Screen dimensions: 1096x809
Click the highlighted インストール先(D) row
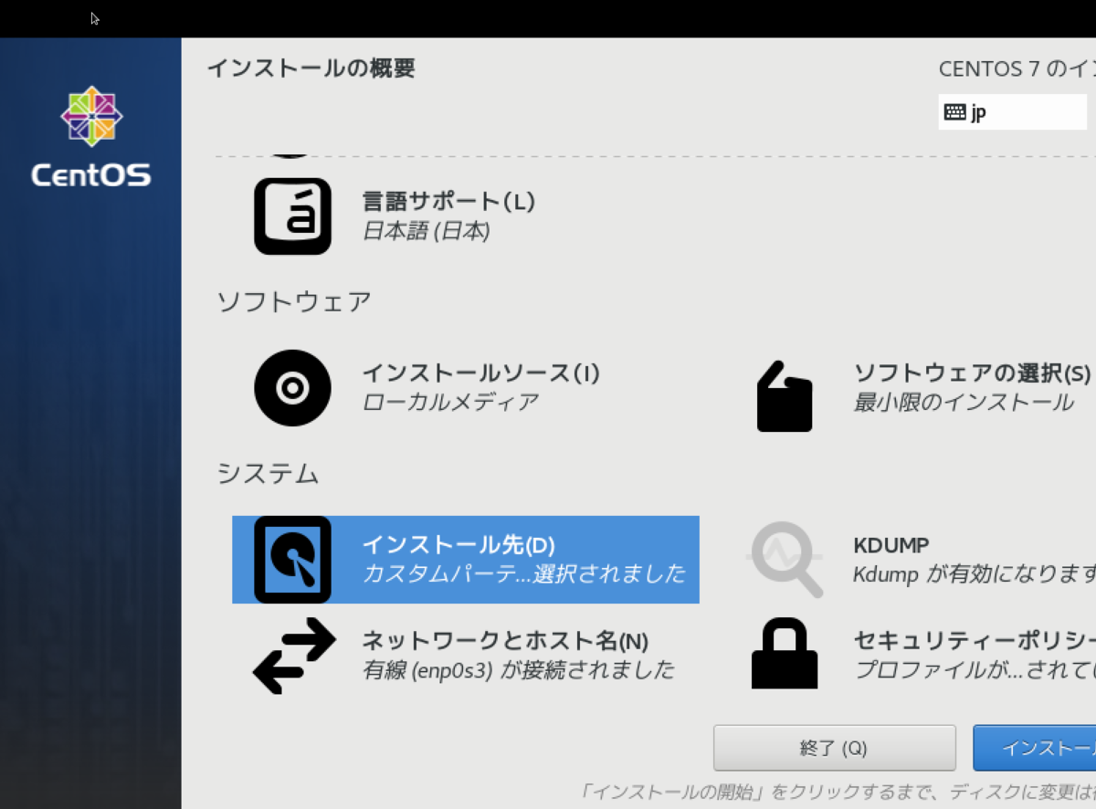click(466, 560)
